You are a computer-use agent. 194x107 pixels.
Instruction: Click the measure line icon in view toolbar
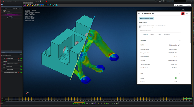coord(46,5)
